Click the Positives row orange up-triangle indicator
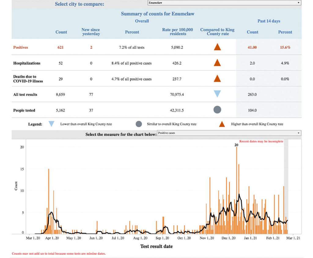The image size is (313, 258). pyautogui.click(x=217, y=47)
